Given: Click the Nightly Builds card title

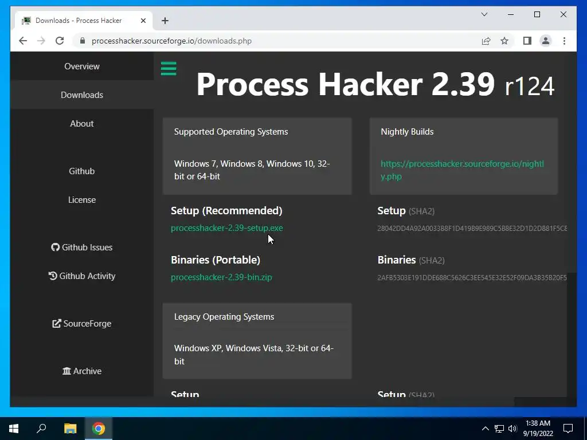Looking at the screenshot, I should point(407,132).
